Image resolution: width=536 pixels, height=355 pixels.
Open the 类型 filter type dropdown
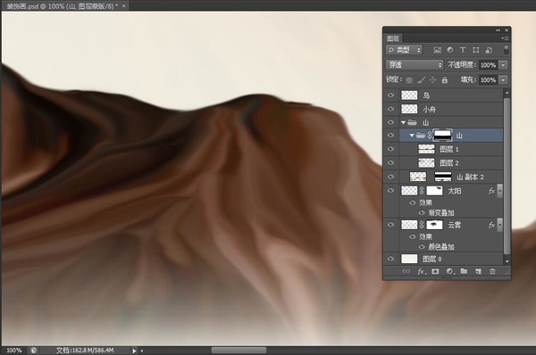pyautogui.click(x=404, y=50)
